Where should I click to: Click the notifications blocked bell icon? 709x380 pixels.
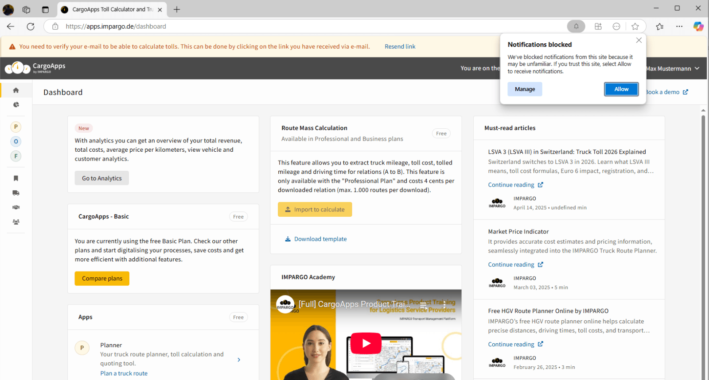pos(576,27)
